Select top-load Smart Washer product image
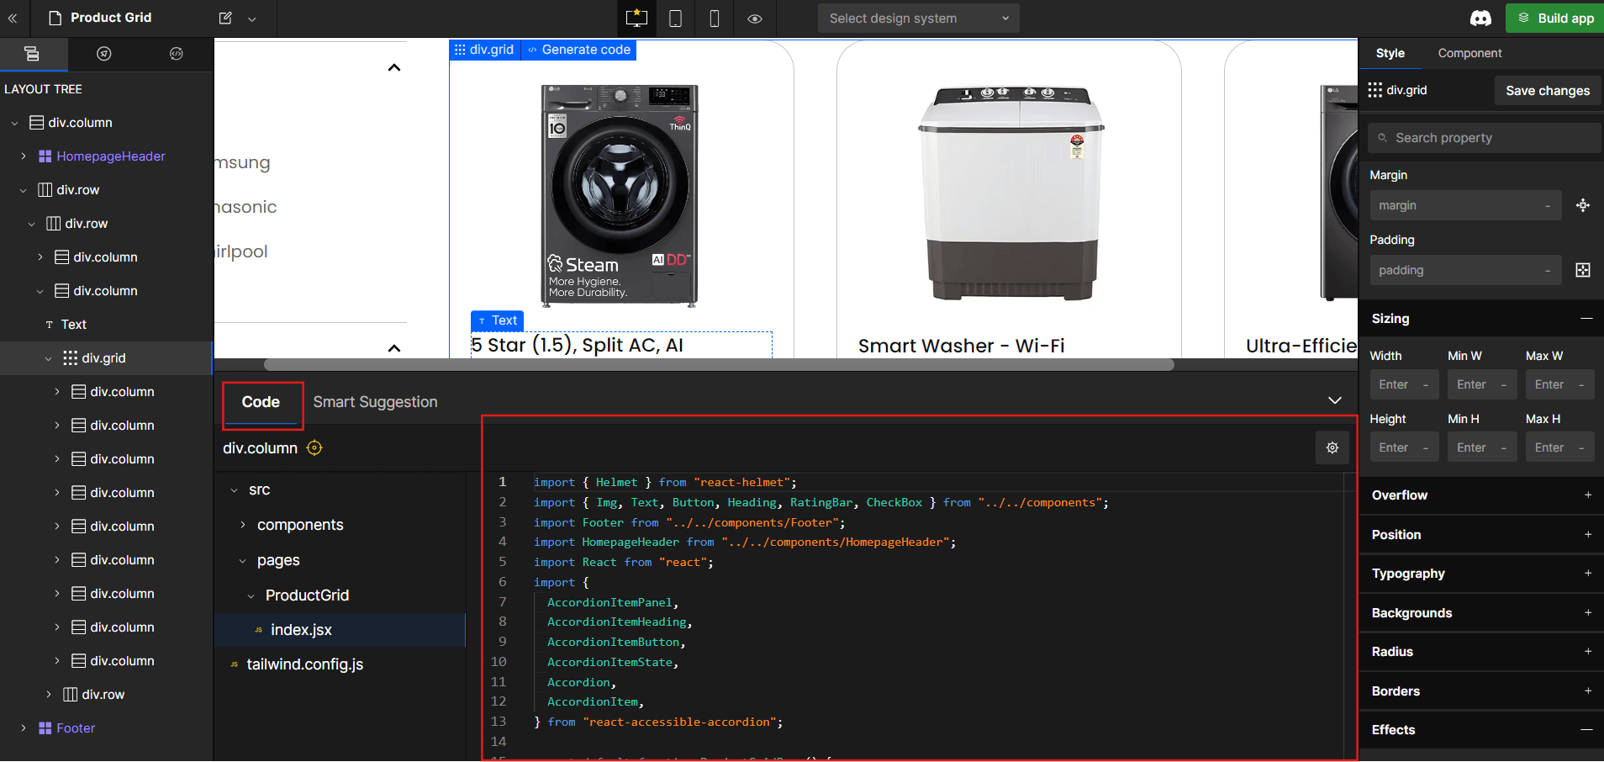 click(x=1011, y=193)
